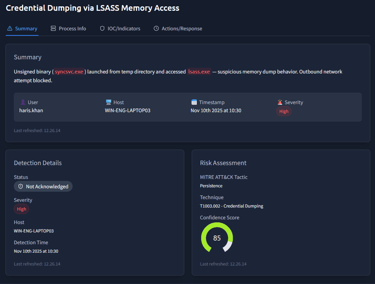375x284 pixels.
Task: Click the confidence score gauge showing 85
Action: tap(217, 238)
